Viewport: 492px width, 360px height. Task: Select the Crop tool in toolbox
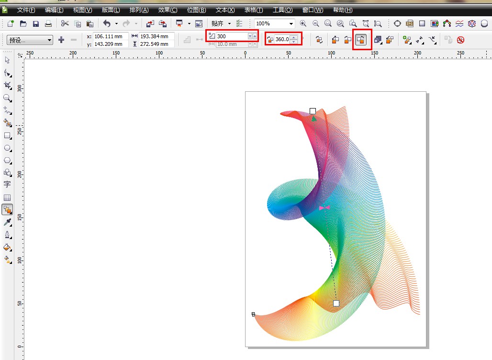(x=7, y=85)
